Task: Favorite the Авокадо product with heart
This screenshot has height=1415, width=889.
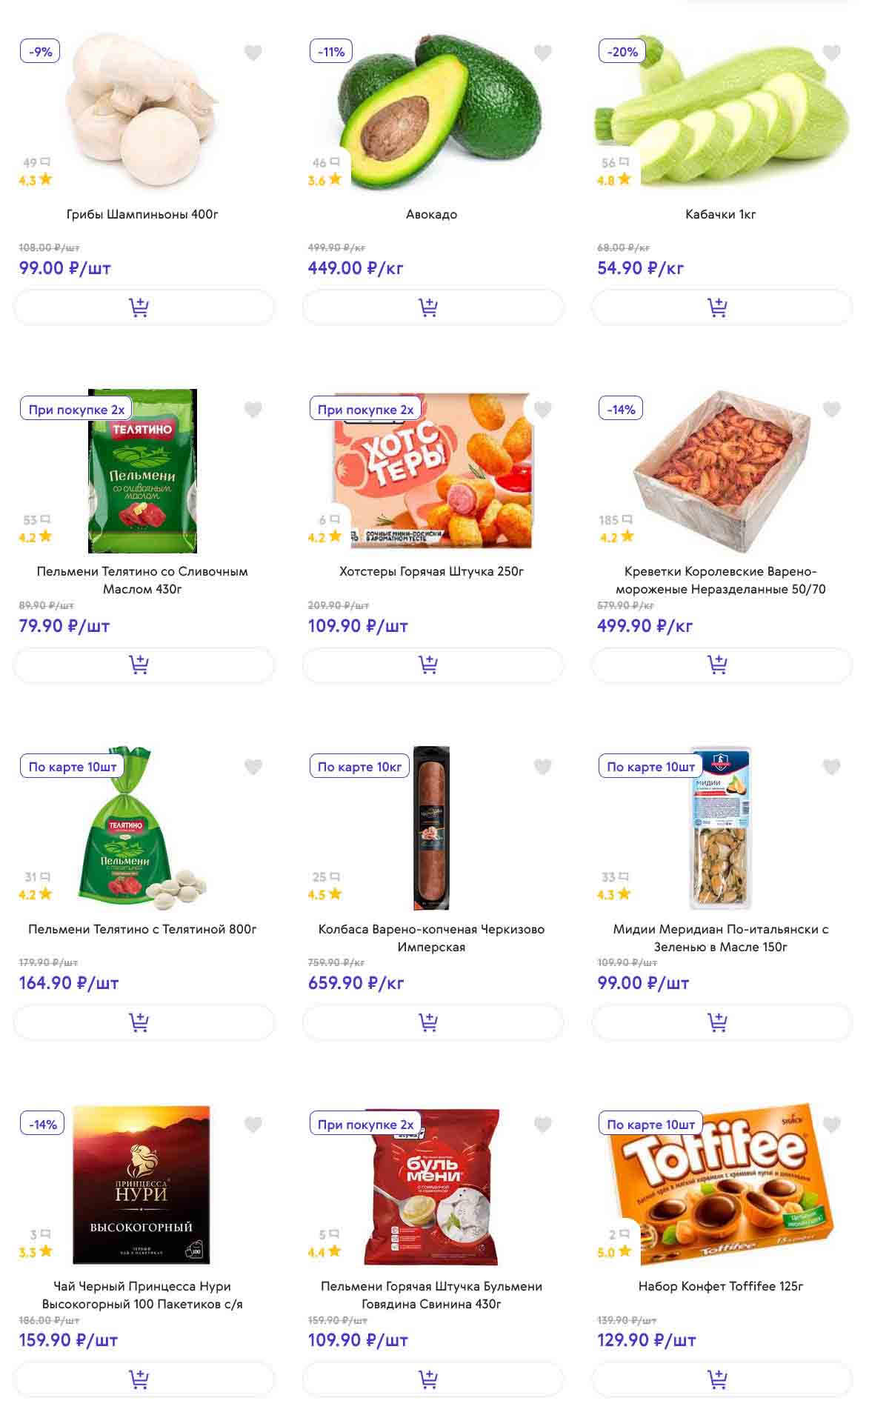Action: point(543,53)
